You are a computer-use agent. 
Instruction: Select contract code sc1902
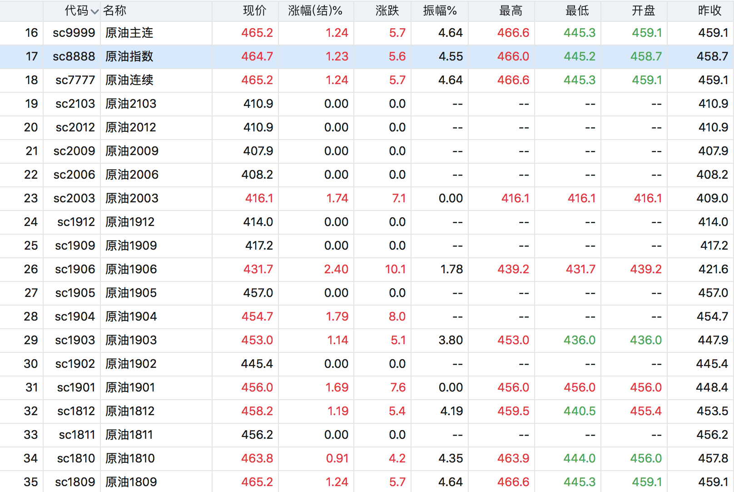[75, 364]
